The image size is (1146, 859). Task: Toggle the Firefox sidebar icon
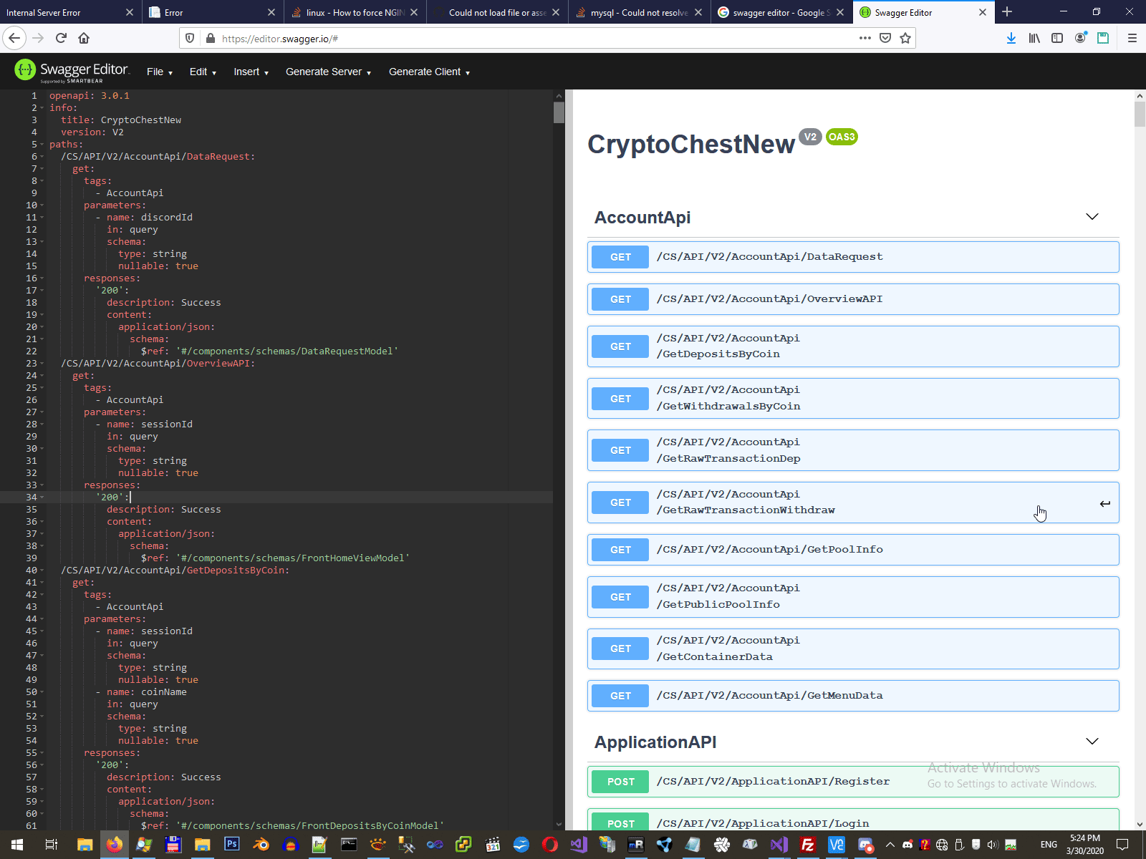click(1057, 38)
